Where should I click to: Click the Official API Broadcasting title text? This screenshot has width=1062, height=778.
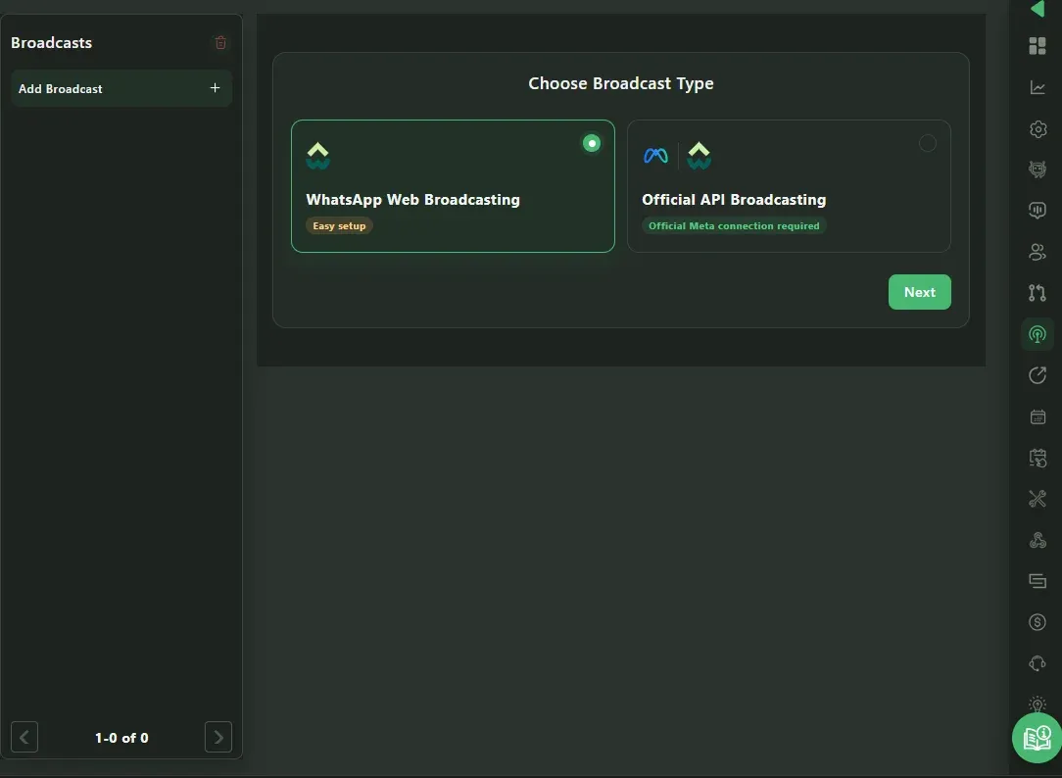(x=734, y=200)
